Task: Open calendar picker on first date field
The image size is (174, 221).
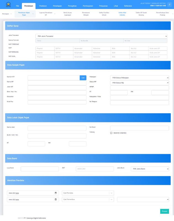Action: click(56, 193)
